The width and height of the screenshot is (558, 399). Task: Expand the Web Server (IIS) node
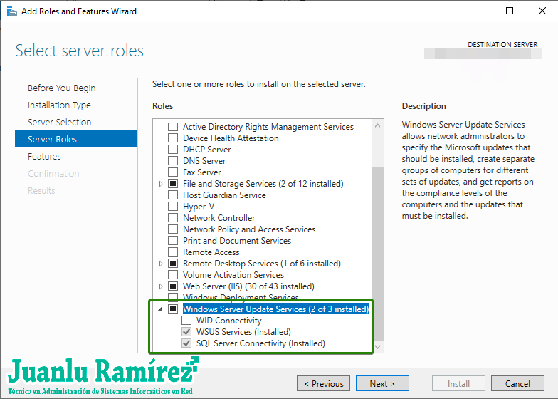(161, 286)
